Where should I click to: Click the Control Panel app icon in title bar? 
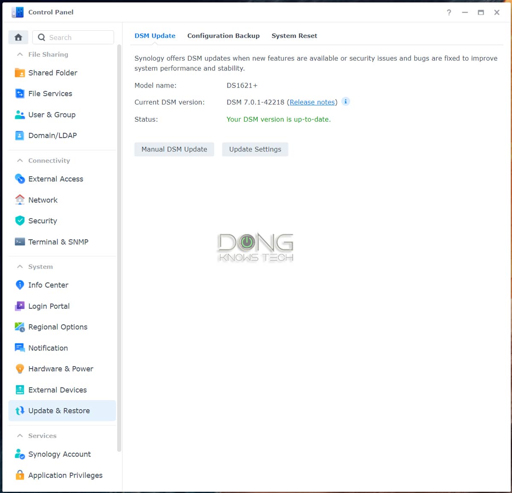[x=17, y=12]
